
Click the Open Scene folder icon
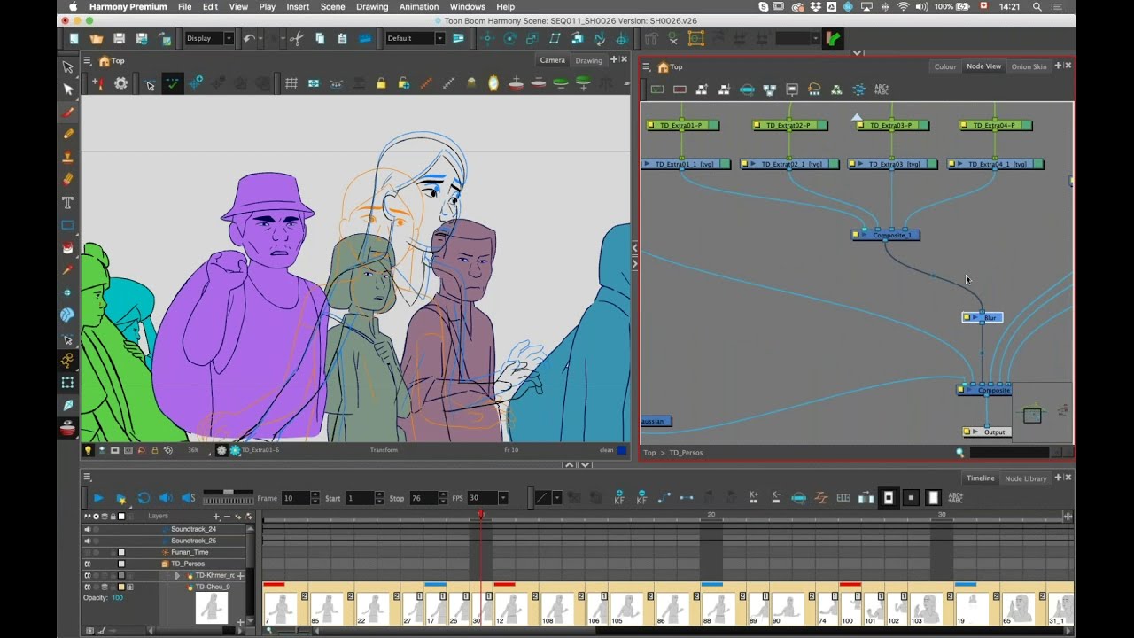[x=96, y=38]
